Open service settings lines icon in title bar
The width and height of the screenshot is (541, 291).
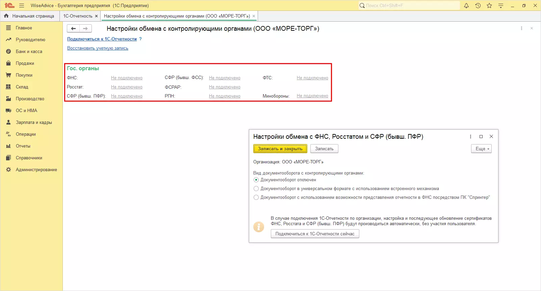(501, 5)
